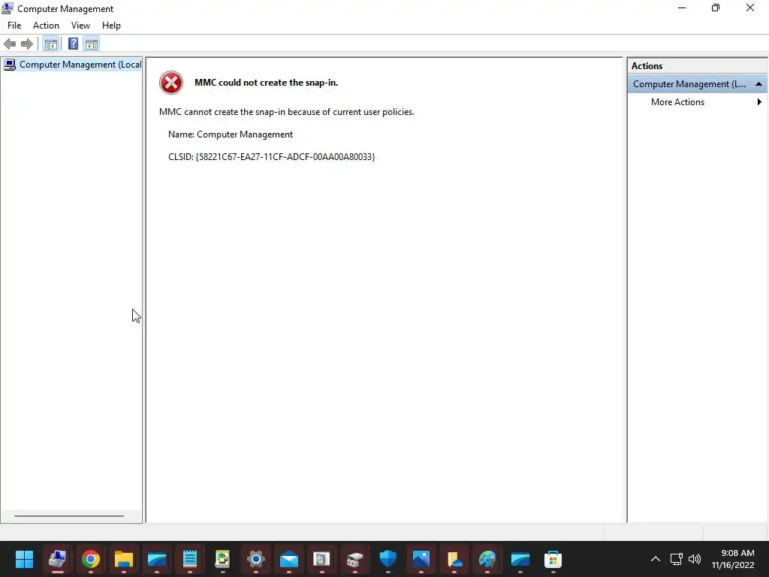Viewport: 769px width, 577px height.
Task: Click the Back arrow in the toolbar
Action: pos(10,44)
